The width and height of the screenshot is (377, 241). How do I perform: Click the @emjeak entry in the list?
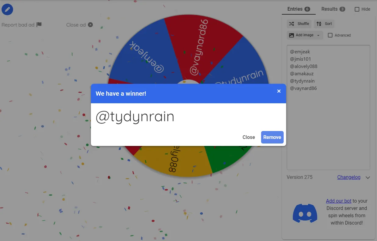300,52
